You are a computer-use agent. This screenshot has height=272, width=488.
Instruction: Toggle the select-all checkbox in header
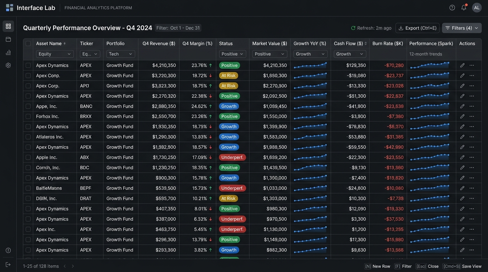(x=28, y=44)
